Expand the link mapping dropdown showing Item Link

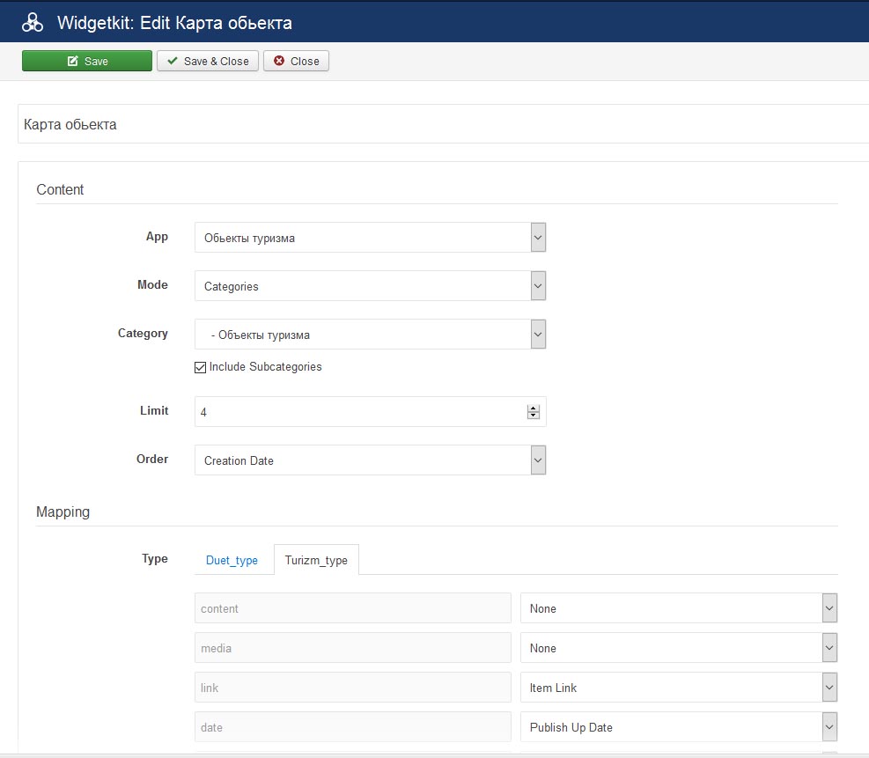[678, 688]
